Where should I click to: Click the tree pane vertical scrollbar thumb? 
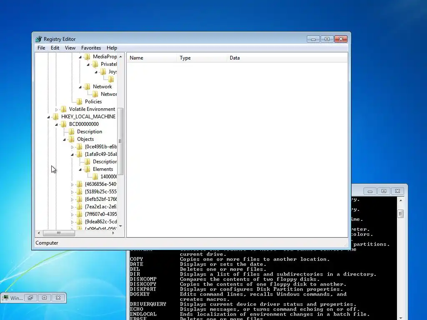point(121,141)
